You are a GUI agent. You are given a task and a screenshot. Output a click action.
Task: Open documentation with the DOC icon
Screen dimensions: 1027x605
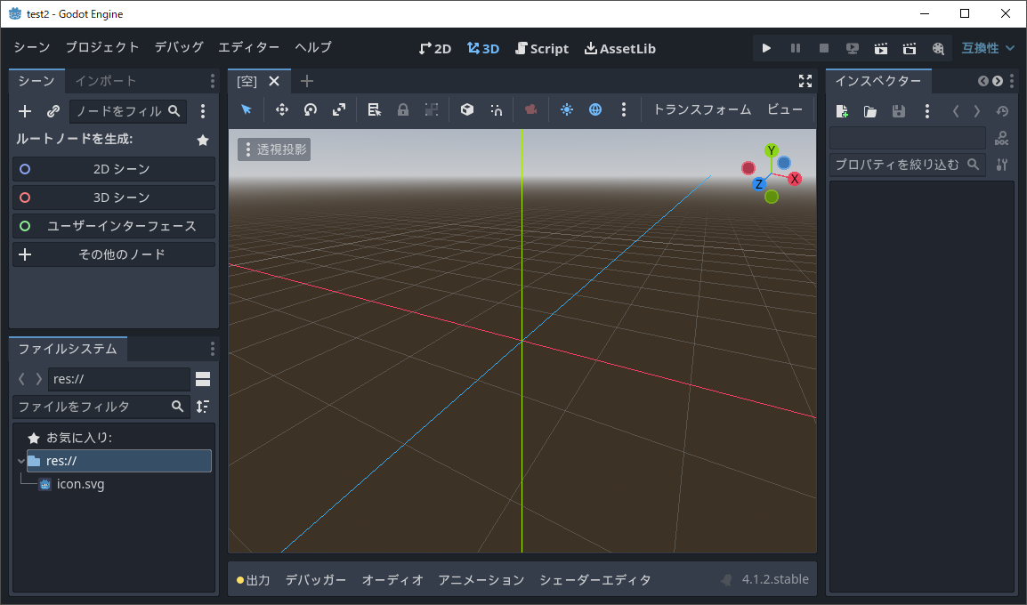[x=1001, y=138]
